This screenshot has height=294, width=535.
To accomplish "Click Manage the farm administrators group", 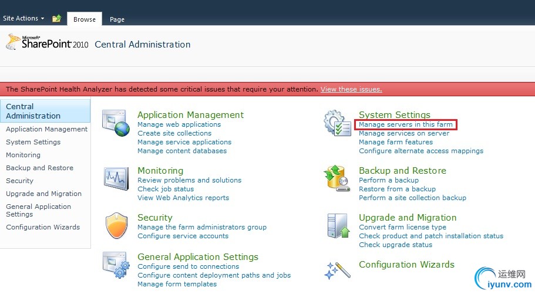I will click(x=202, y=227).
